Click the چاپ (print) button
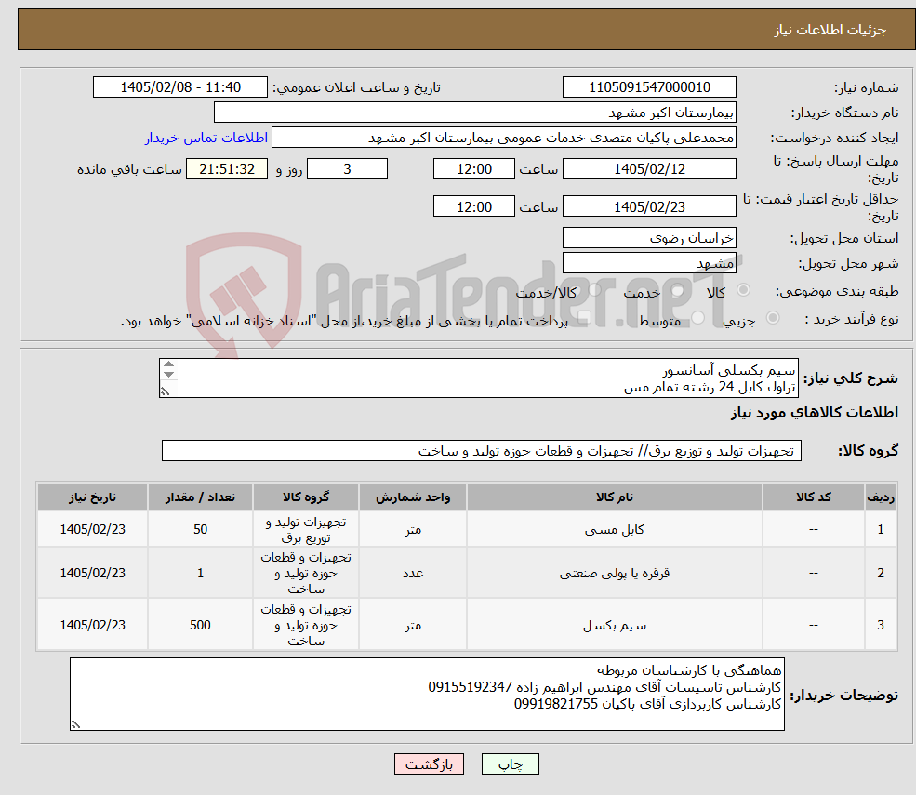Screen dimensions: 916x795 [x=510, y=764]
